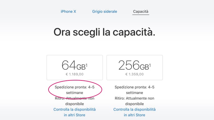Click the 'Ritiro' pickup status under 64GB
214x120 pixels.
pos(74,101)
